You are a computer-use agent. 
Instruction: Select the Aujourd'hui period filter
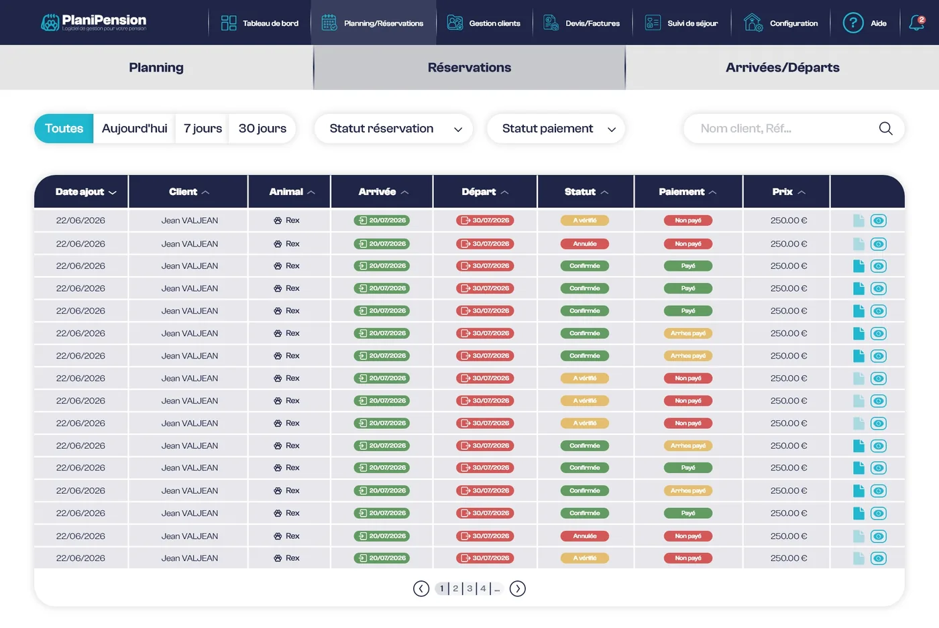[x=135, y=129]
